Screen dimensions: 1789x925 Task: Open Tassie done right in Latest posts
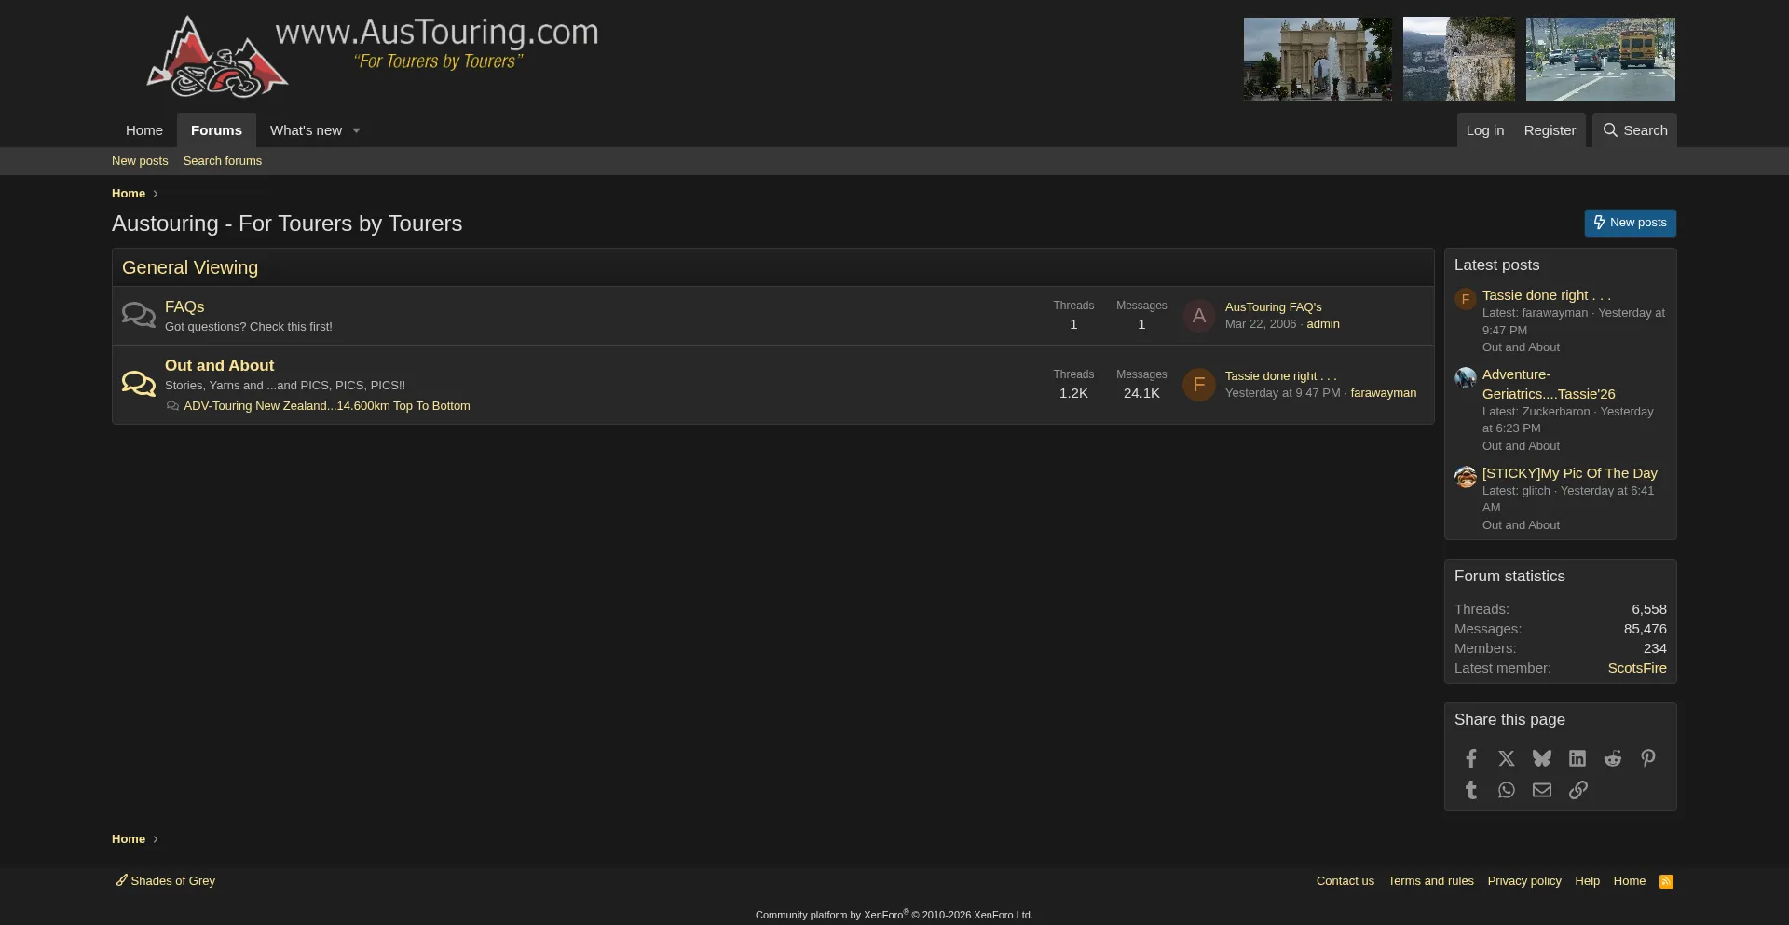(x=1546, y=295)
